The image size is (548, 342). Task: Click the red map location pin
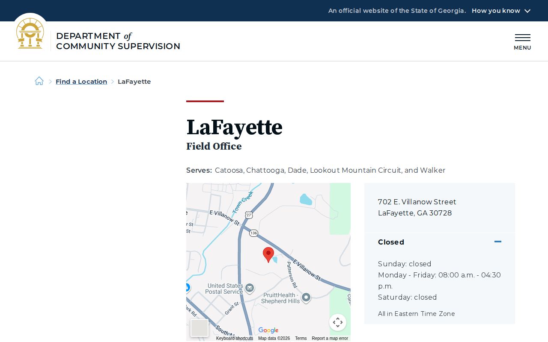[268, 255]
